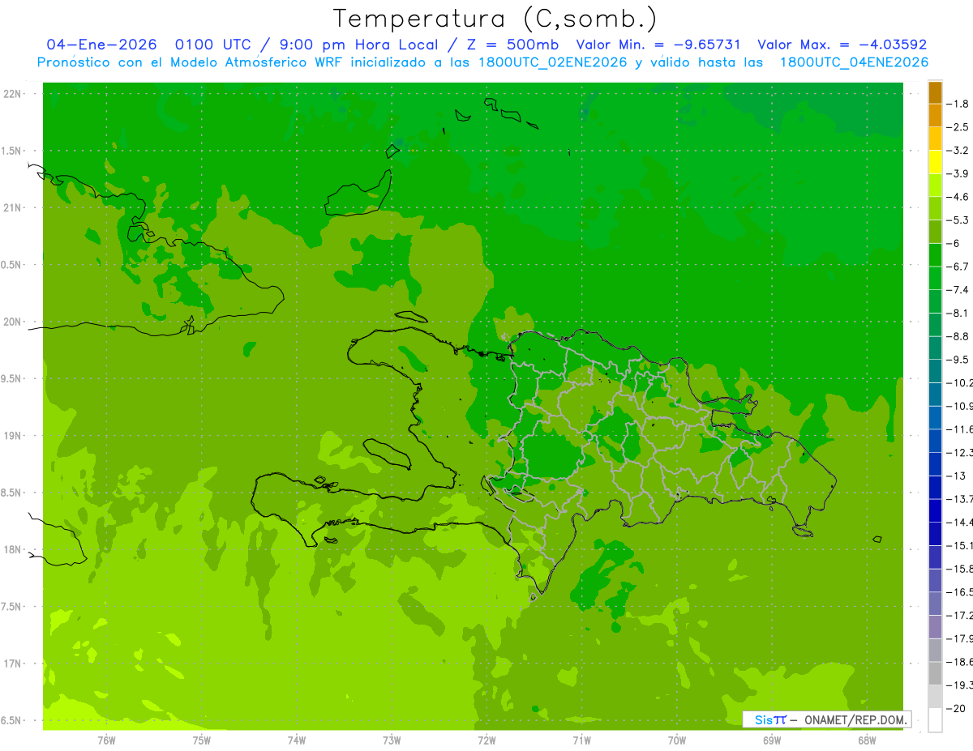Viewport: 973px width, 751px height.
Task: Click the 'Valor Max. = -4.03592' value
Action: point(842,45)
